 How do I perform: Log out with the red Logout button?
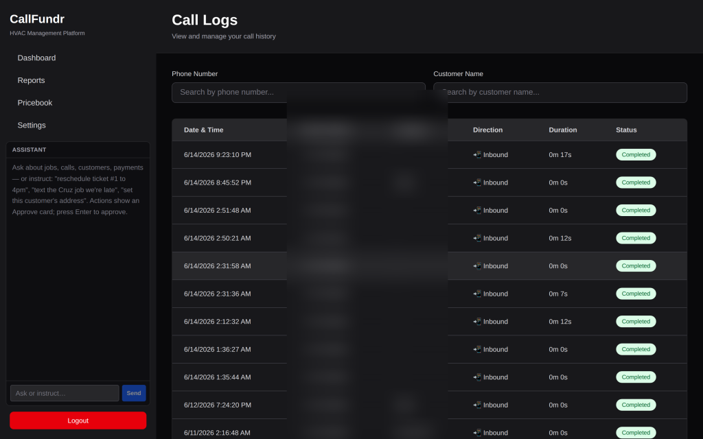78,420
